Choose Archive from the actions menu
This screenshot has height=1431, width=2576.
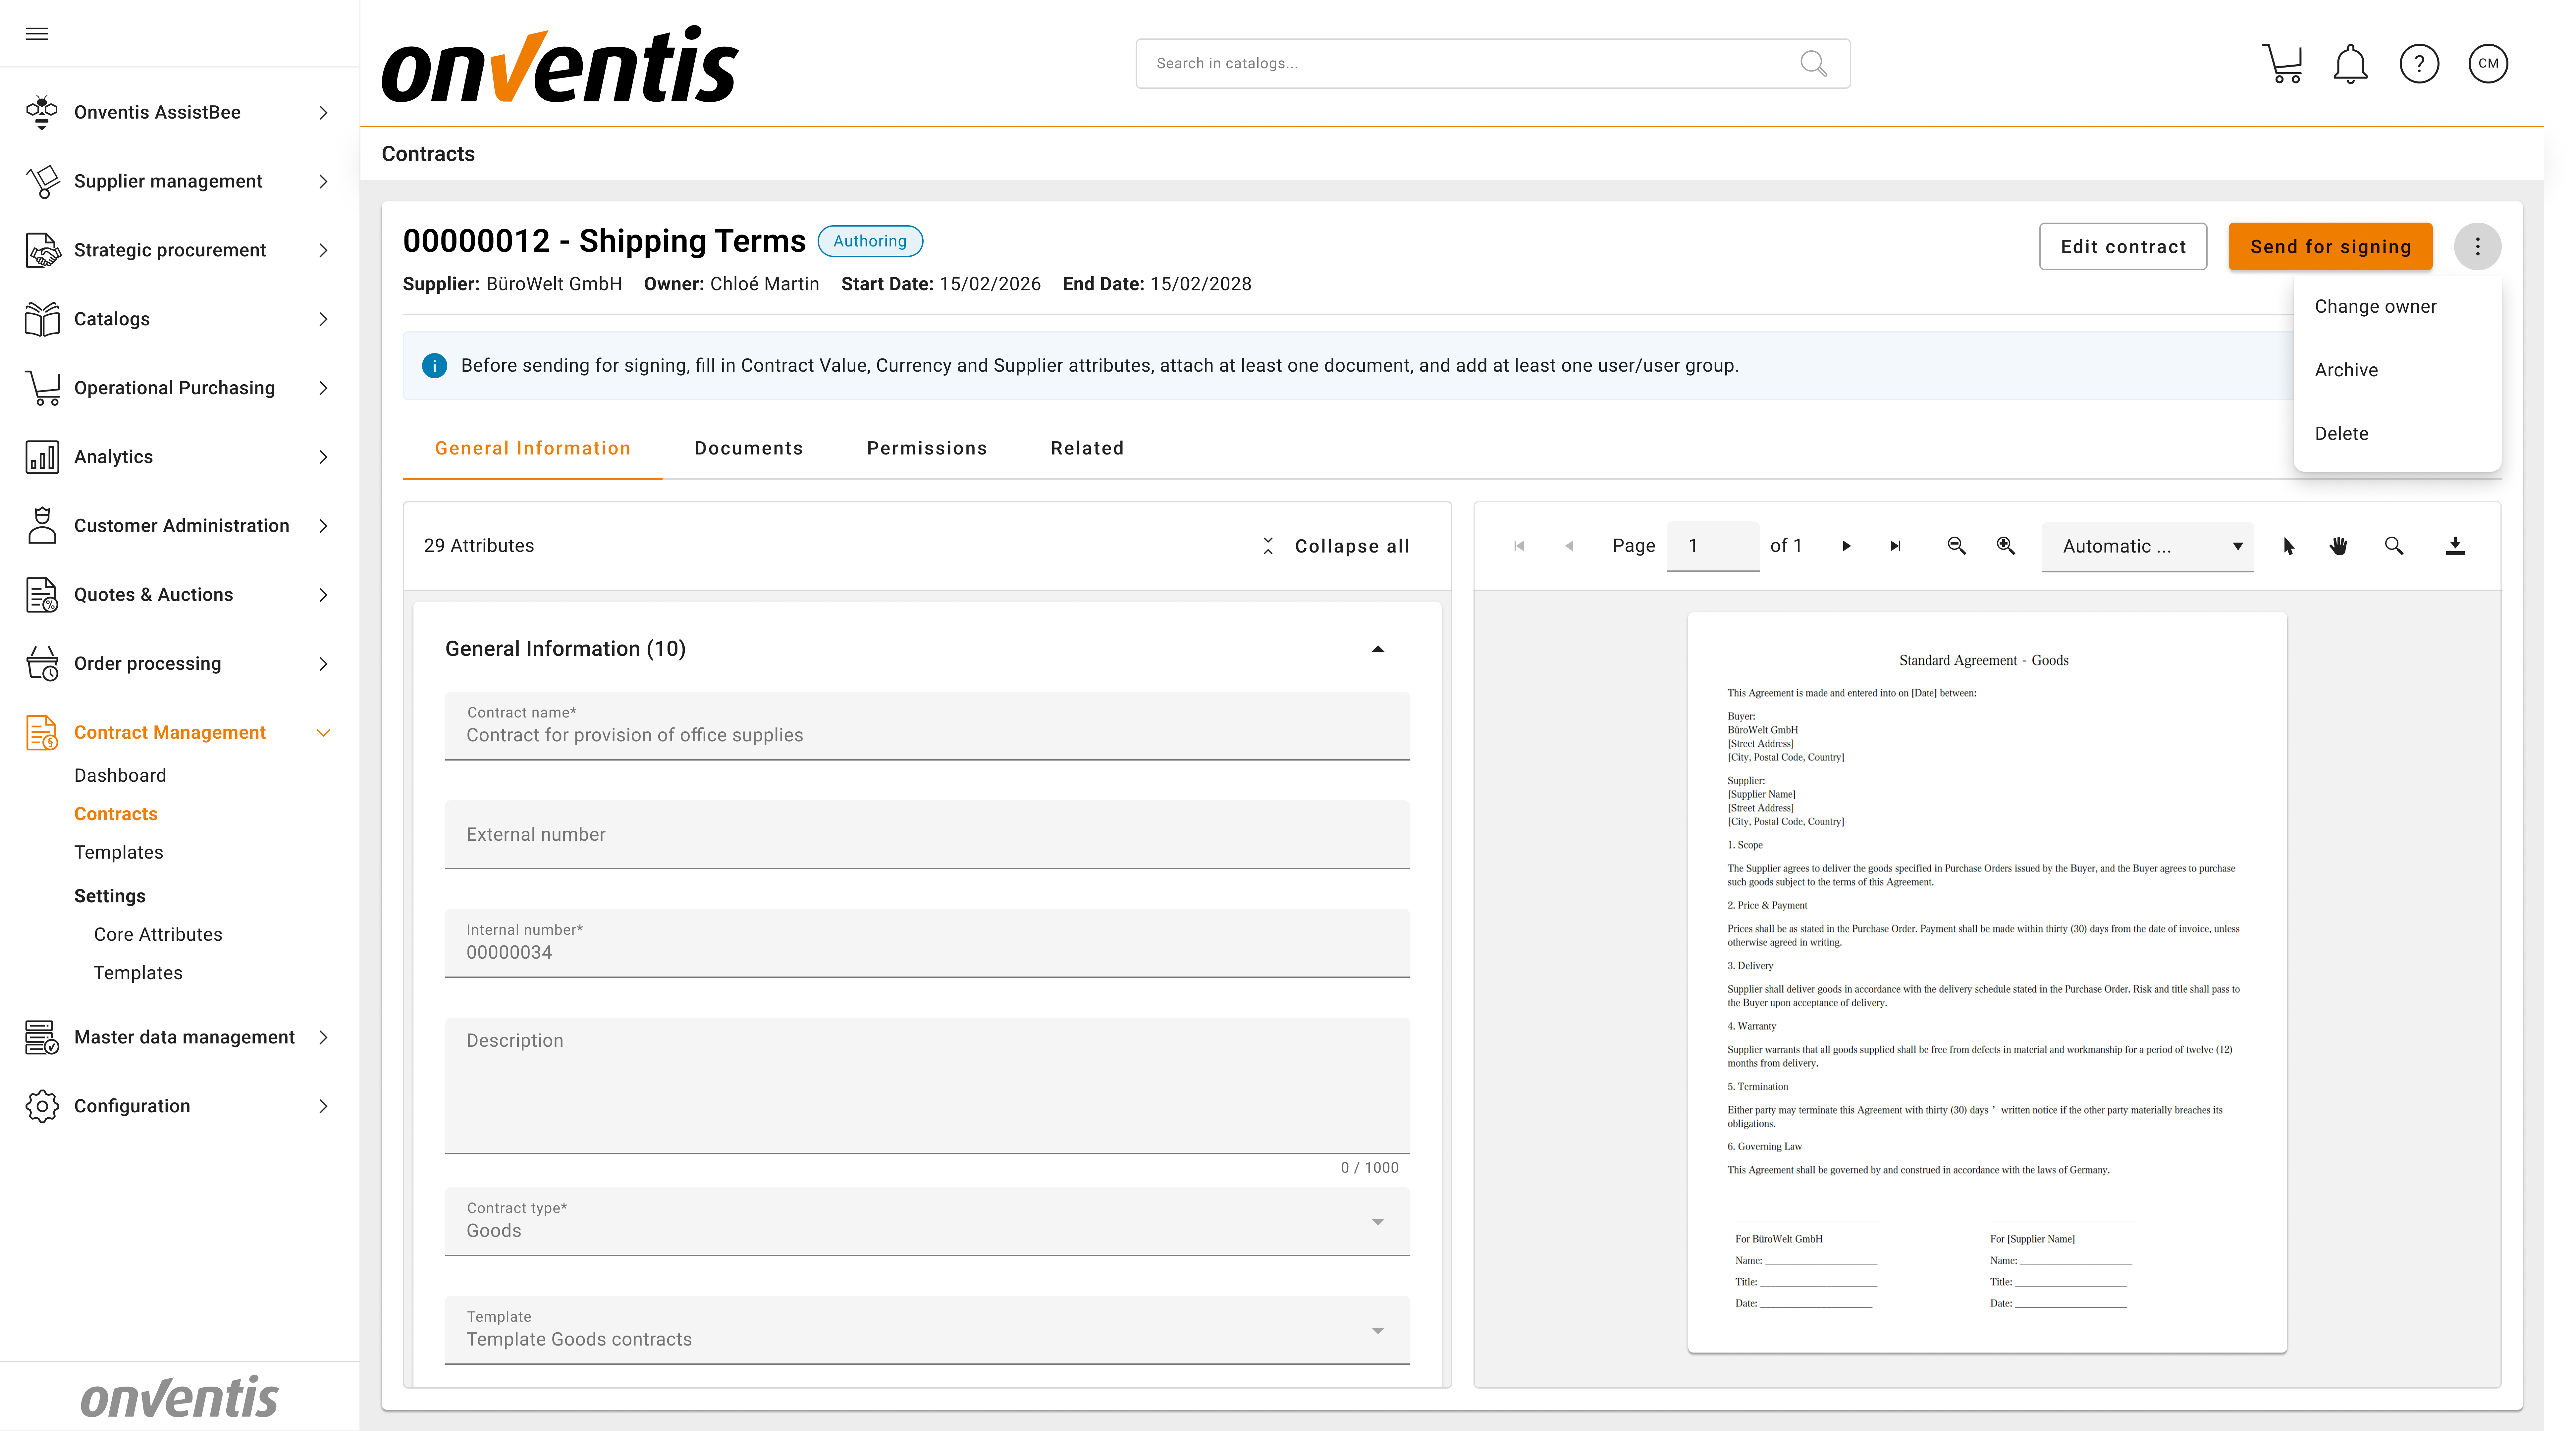[x=2346, y=370]
